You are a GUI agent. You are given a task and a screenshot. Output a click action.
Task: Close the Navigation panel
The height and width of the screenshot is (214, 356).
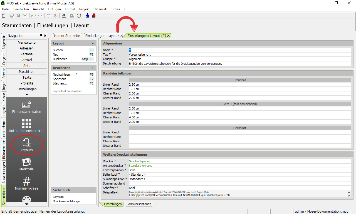(x=45, y=36)
